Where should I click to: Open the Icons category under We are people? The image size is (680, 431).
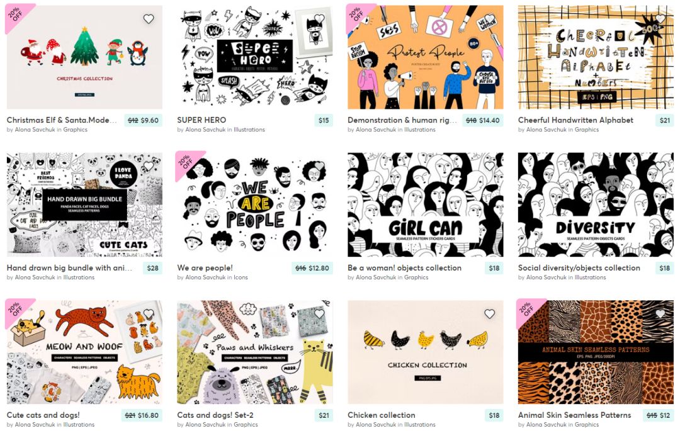pyautogui.click(x=241, y=277)
